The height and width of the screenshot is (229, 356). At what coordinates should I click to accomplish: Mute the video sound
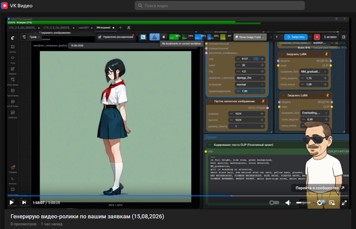(x=288, y=203)
